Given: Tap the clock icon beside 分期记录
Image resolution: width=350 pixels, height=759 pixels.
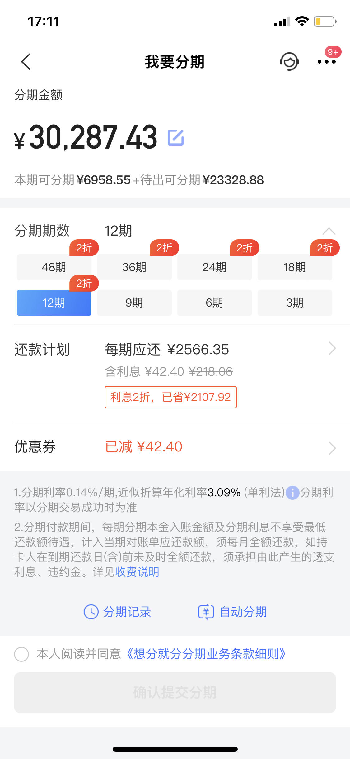Looking at the screenshot, I should point(91,612).
